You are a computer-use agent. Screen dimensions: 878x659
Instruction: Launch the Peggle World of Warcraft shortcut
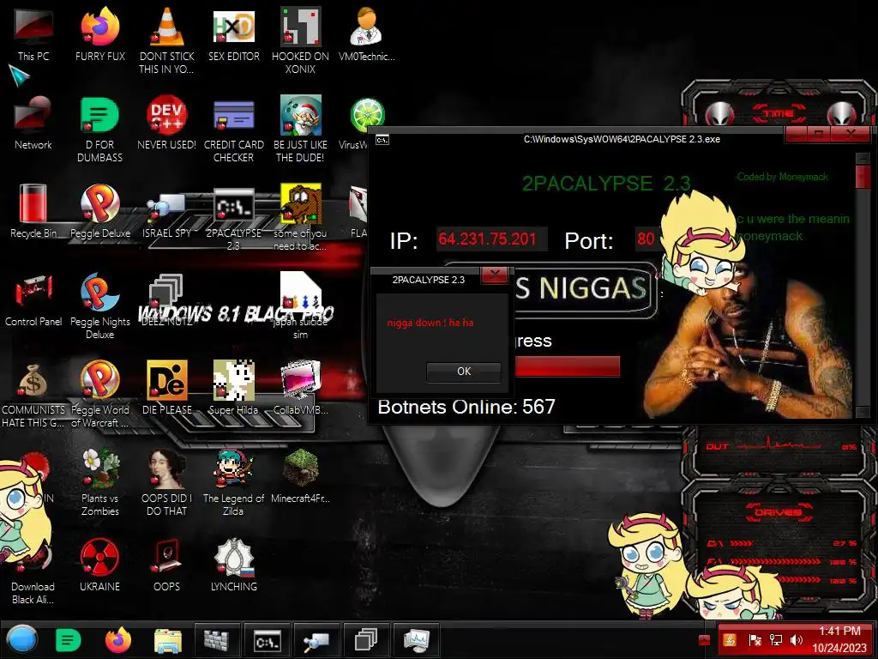pyautogui.click(x=99, y=395)
